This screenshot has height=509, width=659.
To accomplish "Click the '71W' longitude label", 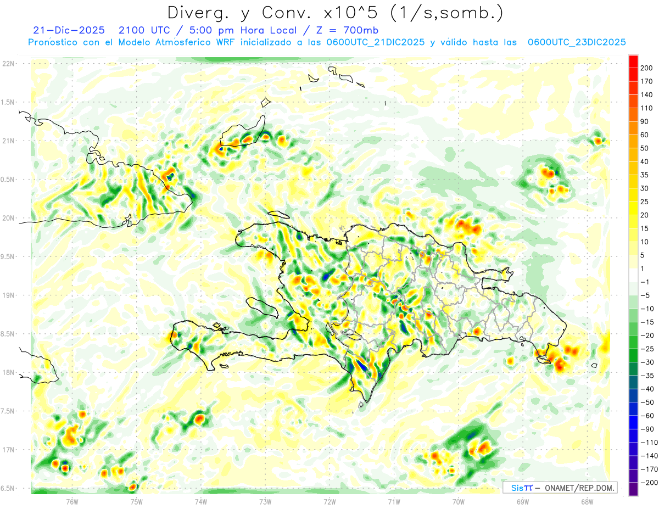I will pos(394,501).
